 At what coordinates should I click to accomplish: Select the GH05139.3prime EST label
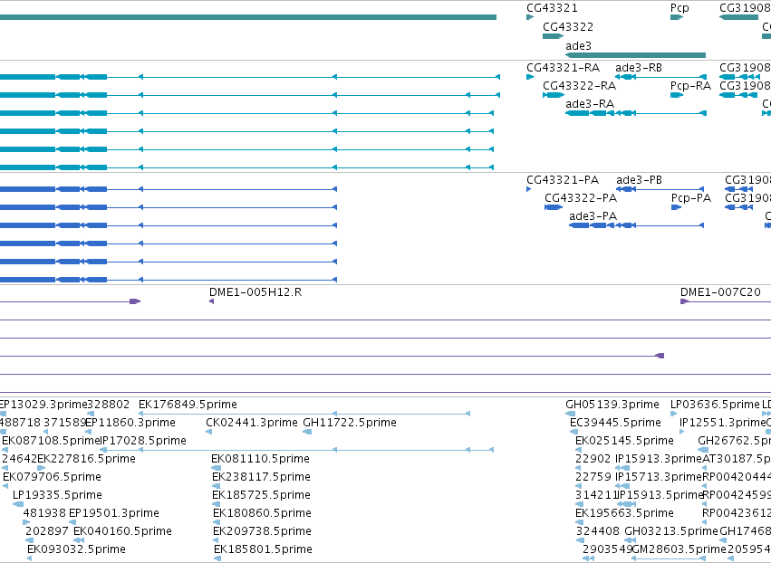[612, 405]
